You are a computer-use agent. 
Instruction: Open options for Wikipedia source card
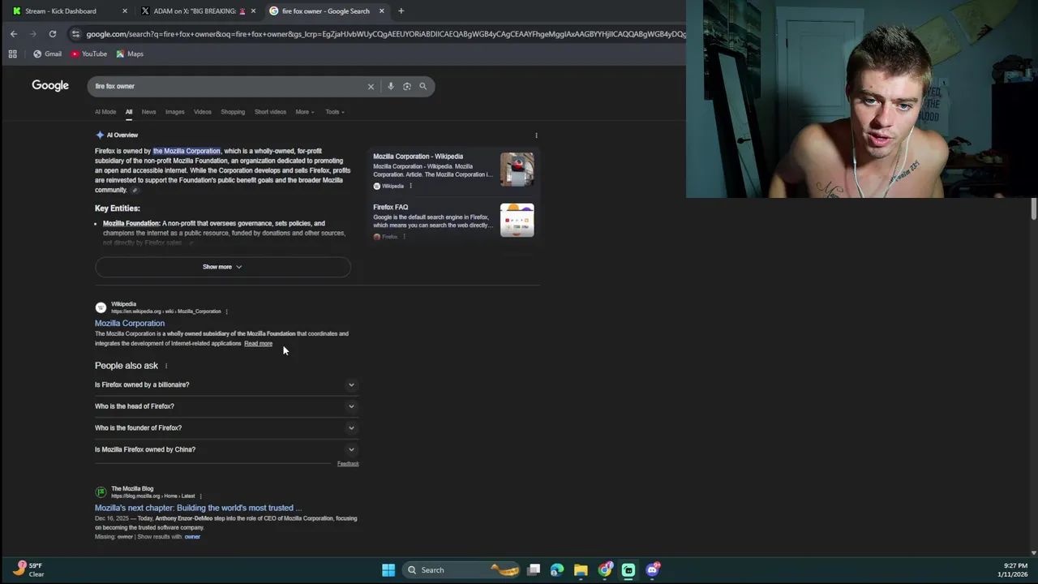pyautogui.click(x=410, y=186)
